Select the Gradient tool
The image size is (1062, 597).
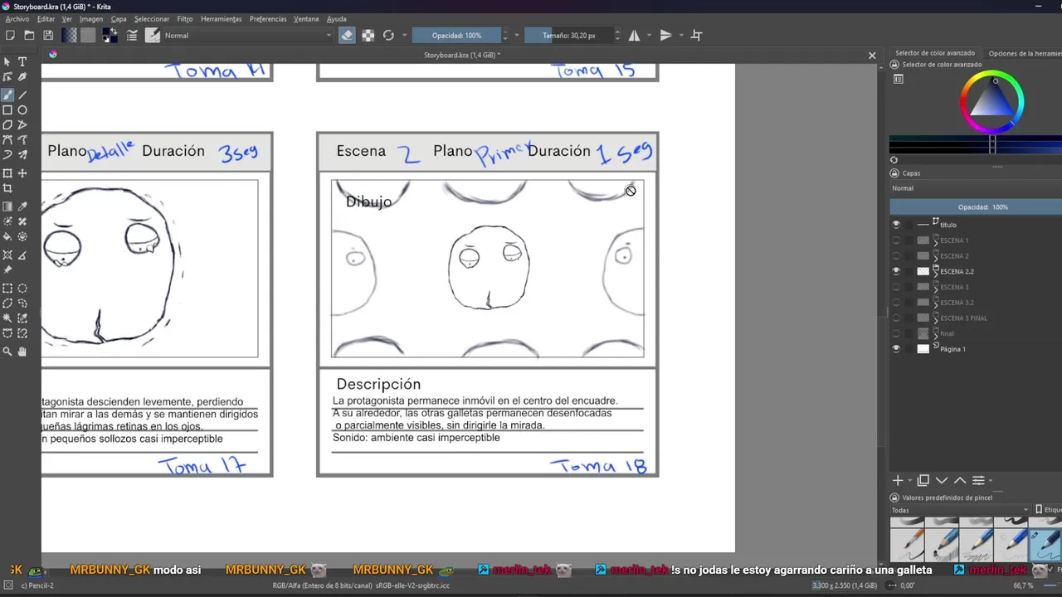pos(7,206)
